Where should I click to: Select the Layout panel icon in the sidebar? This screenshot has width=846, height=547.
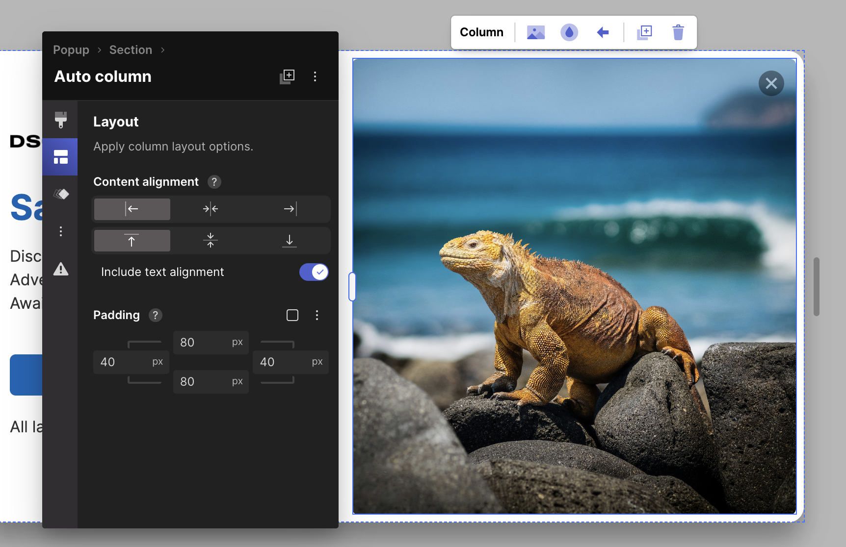pyautogui.click(x=60, y=157)
